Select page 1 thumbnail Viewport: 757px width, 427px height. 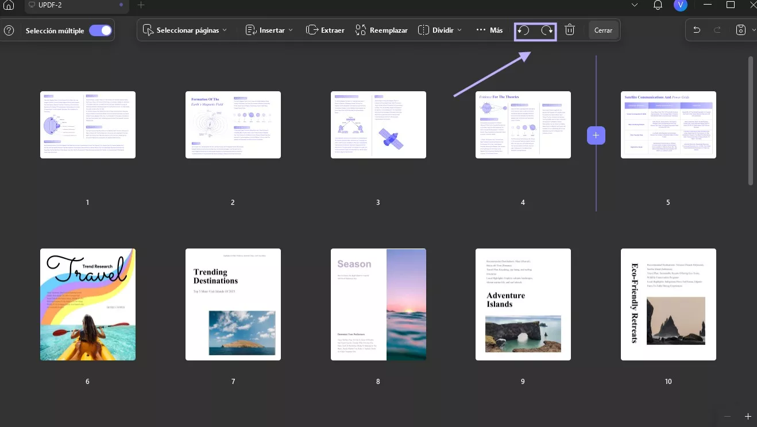pyautogui.click(x=88, y=125)
